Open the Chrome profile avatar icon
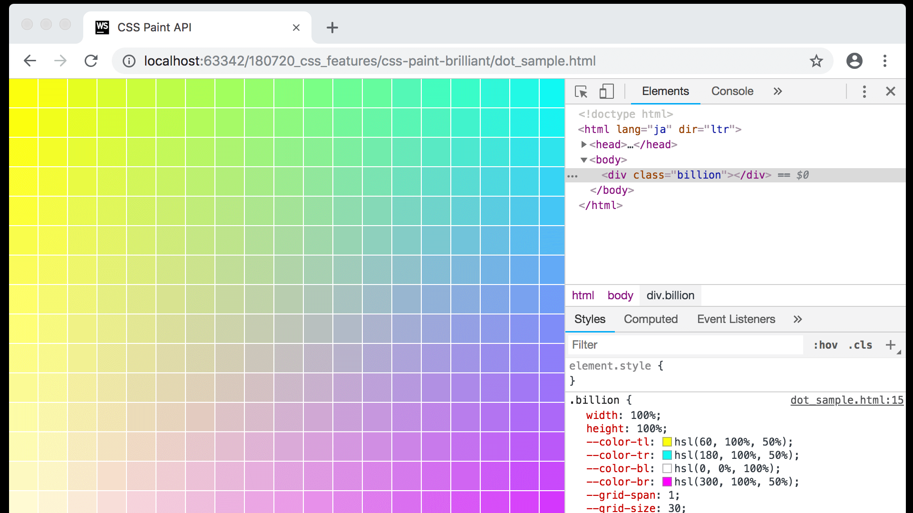Image resolution: width=913 pixels, height=513 pixels. coord(854,61)
